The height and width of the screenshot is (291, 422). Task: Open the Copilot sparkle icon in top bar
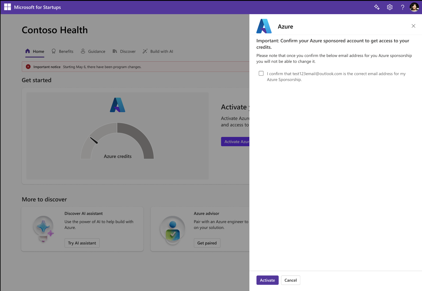pyautogui.click(x=377, y=7)
